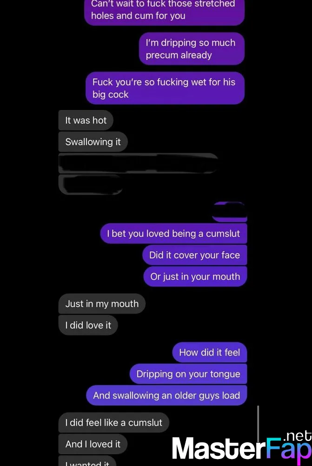Click the long redacted gray message bubble
Image resolution: width=312 pixels, height=466 pixels.
click(138, 163)
